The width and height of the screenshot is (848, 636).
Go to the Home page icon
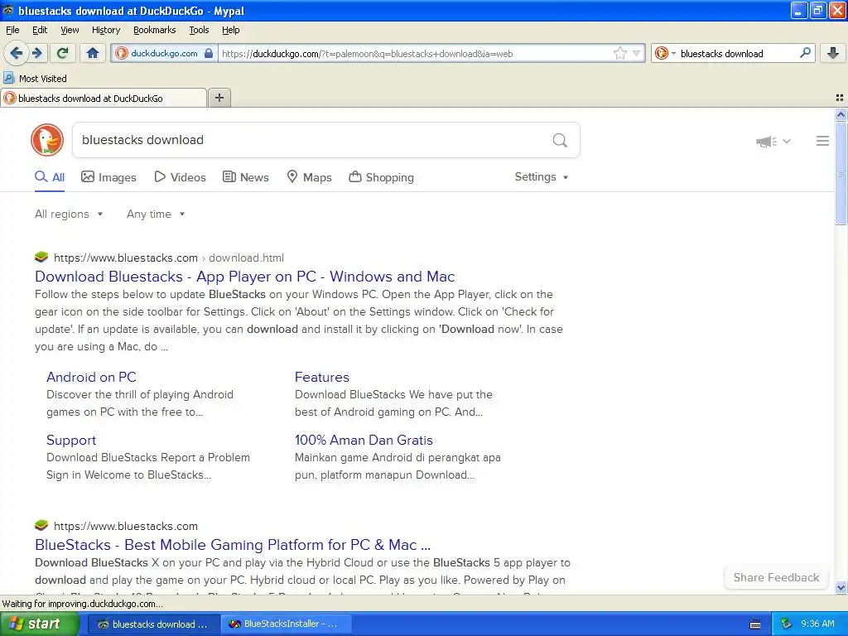[93, 53]
